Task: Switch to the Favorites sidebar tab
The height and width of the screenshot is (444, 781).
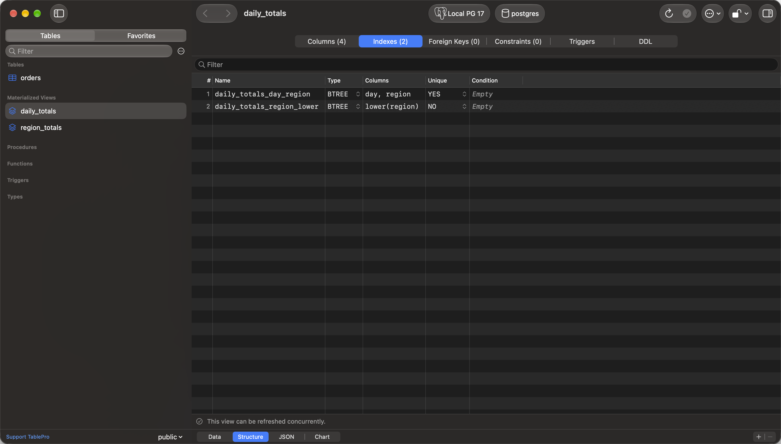Action: point(141,36)
